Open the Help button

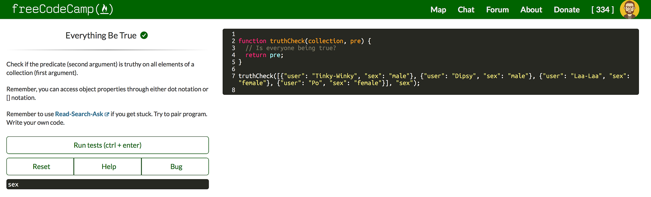tap(108, 166)
